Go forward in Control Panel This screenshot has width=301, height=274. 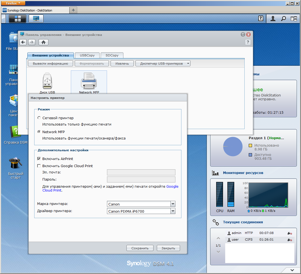coord(32,42)
